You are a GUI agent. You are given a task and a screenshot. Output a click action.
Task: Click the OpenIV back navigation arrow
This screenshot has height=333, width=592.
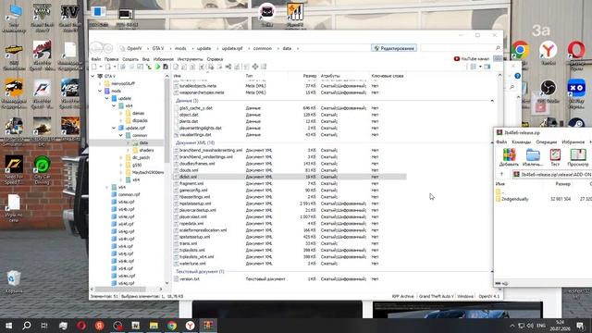click(96, 48)
